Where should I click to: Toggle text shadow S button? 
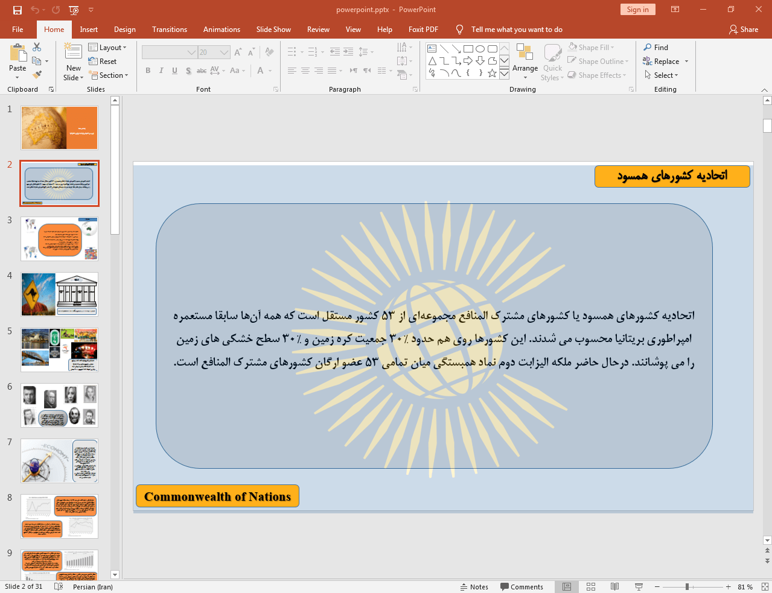click(x=188, y=71)
